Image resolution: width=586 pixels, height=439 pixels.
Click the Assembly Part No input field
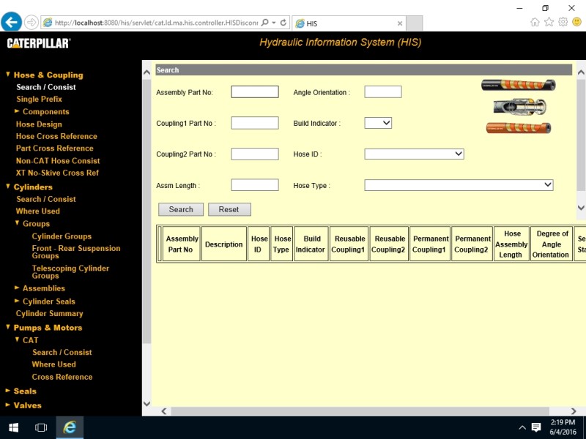(x=254, y=91)
